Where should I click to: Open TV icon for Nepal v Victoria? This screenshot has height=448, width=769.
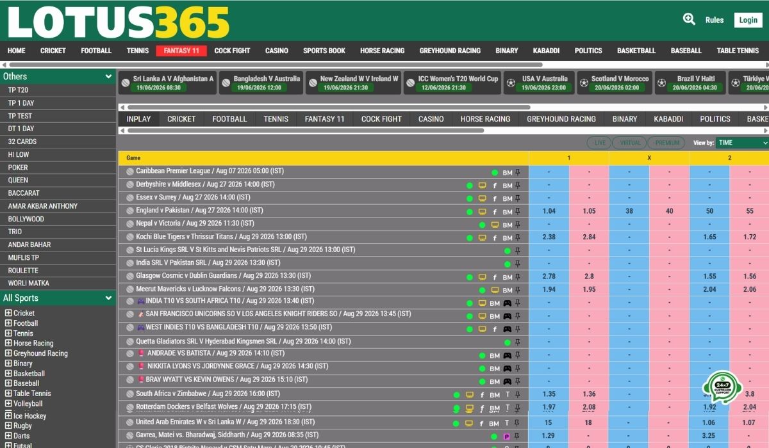click(x=495, y=225)
